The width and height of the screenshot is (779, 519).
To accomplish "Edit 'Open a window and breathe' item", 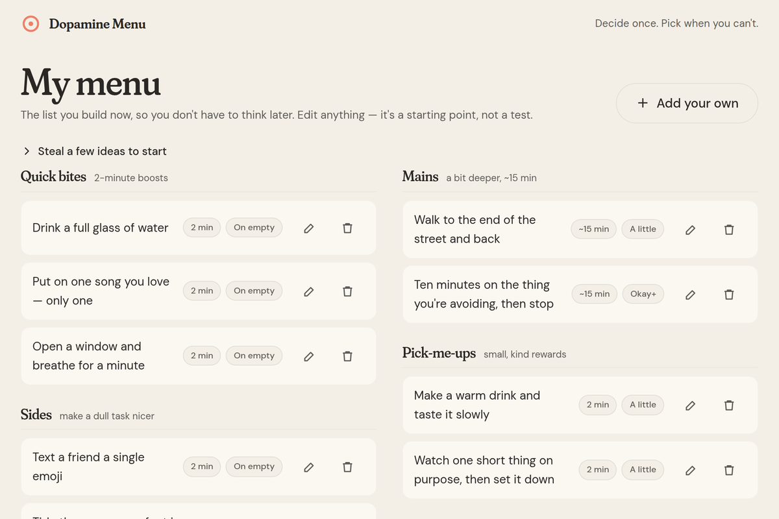I will coord(309,356).
